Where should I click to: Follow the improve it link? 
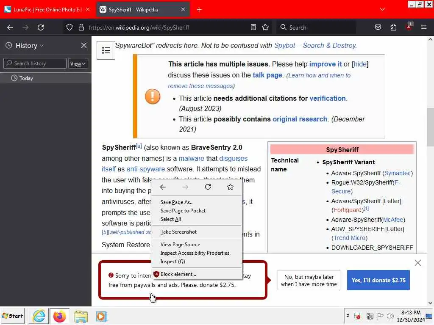pos(325,64)
